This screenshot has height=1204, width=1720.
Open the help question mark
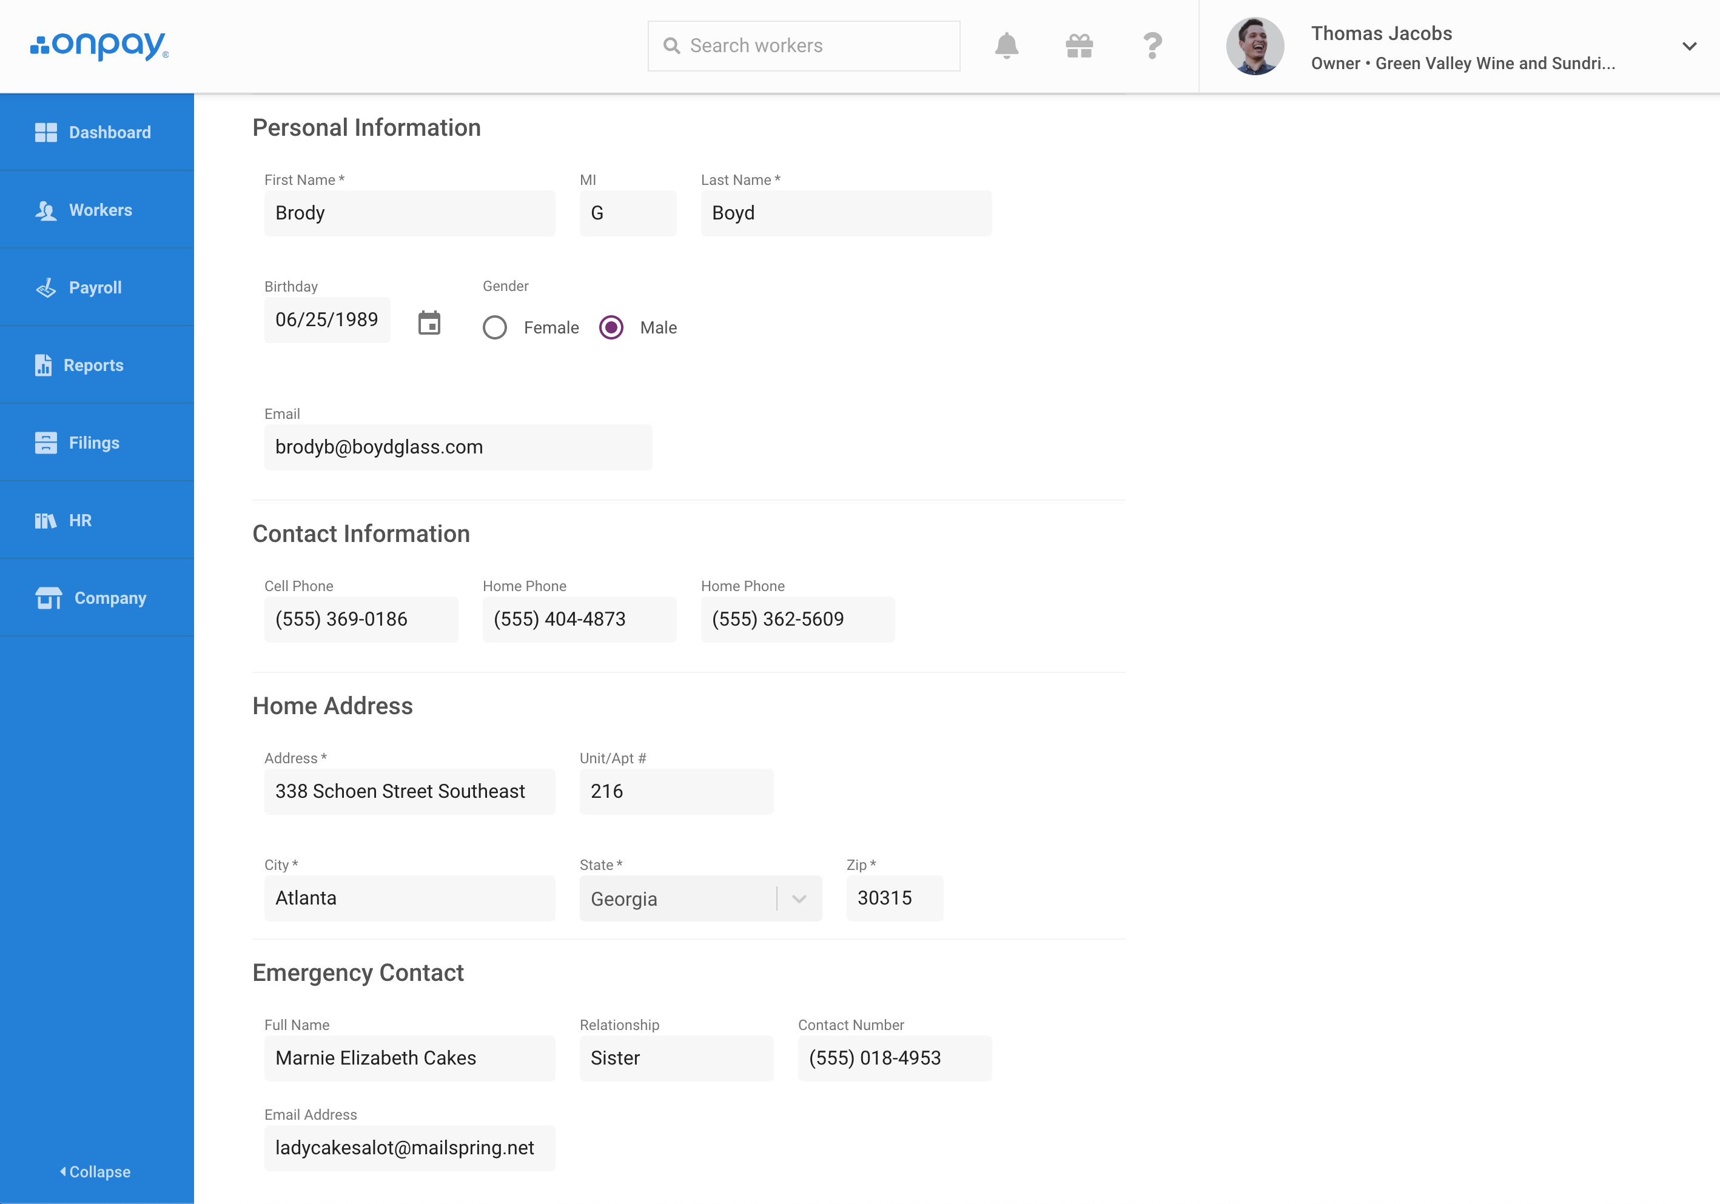[x=1152, y=45]
